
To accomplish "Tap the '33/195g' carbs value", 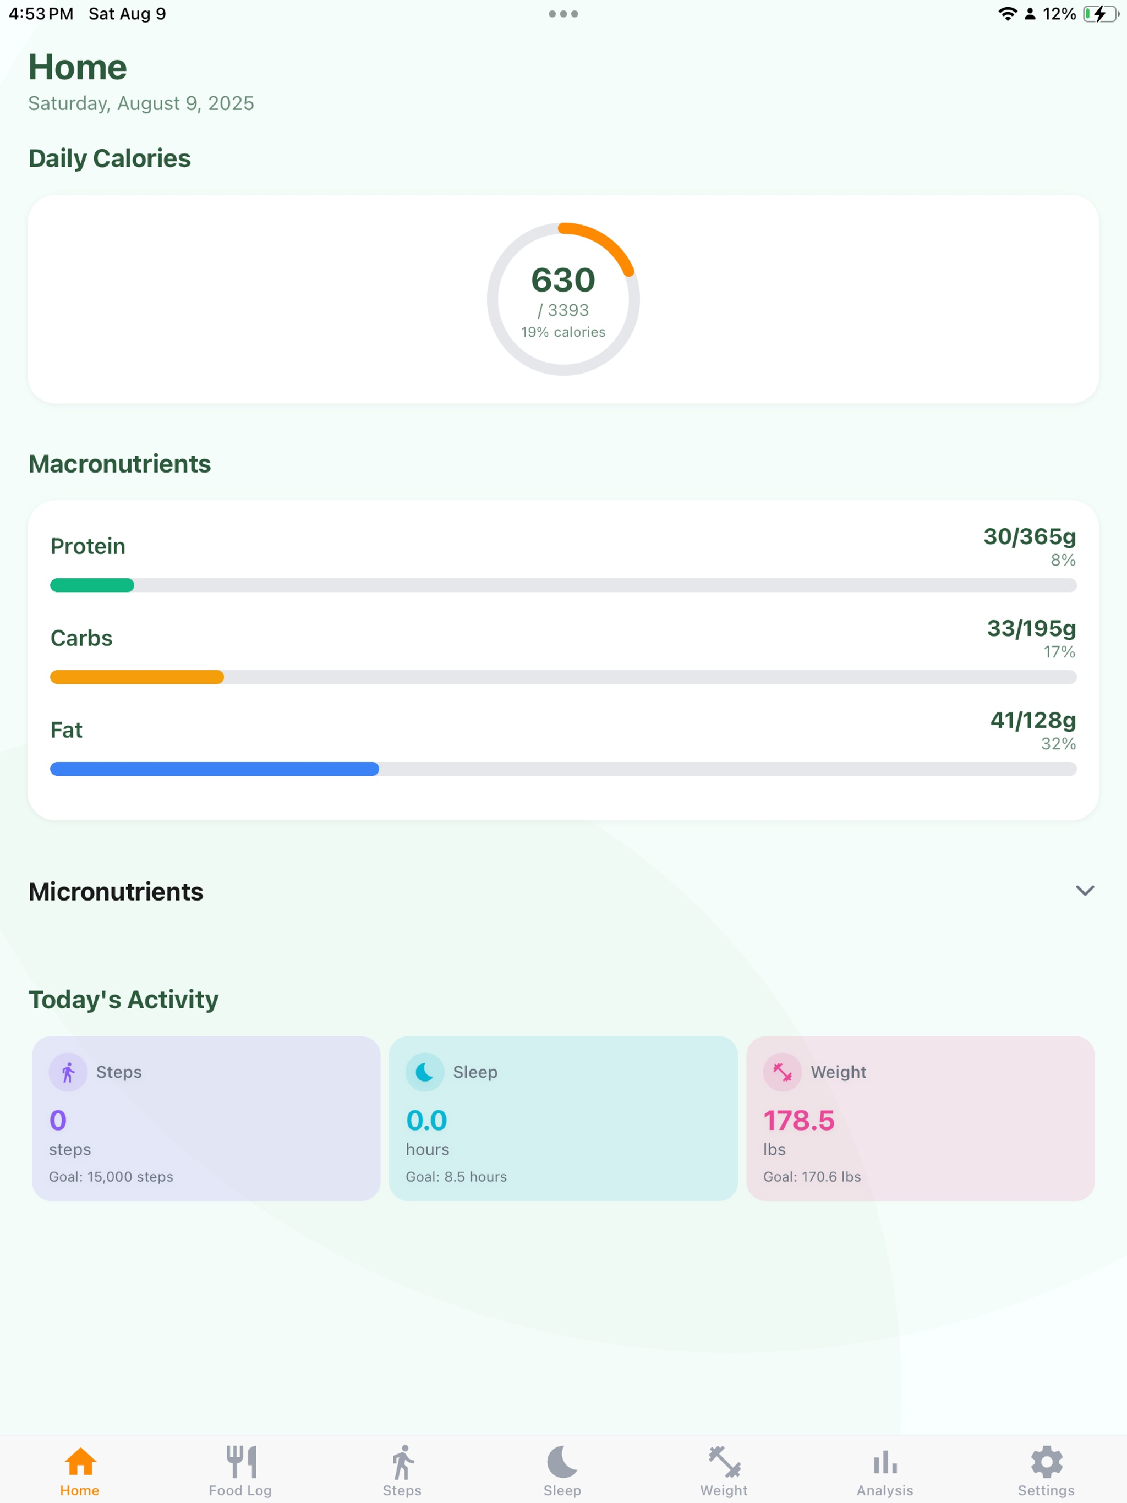I will click(1031, 628).
